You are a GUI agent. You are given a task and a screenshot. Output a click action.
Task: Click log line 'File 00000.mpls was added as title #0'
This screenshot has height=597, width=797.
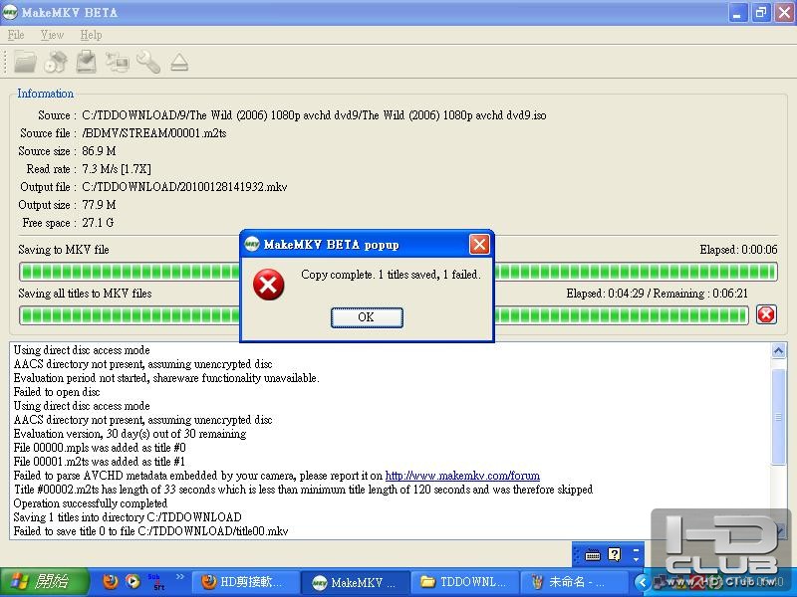tap(100, 448)
